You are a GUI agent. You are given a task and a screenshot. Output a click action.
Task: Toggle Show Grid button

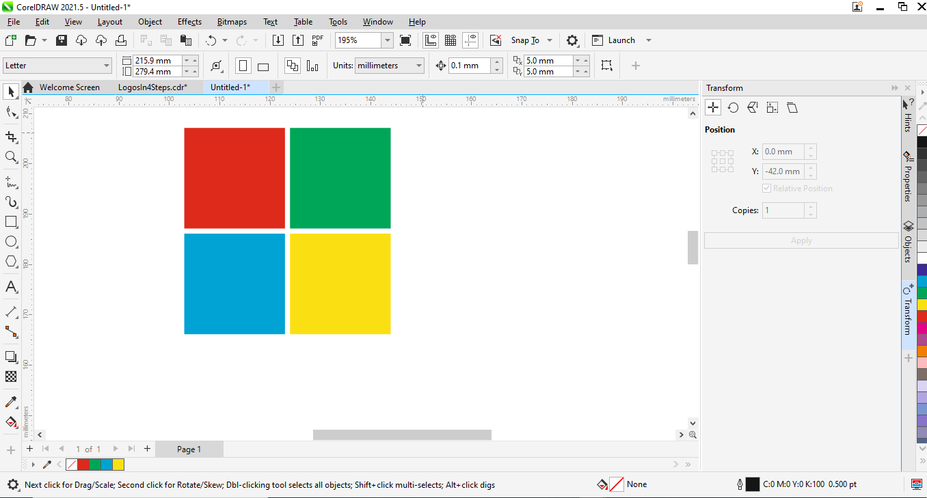point(451,40)
